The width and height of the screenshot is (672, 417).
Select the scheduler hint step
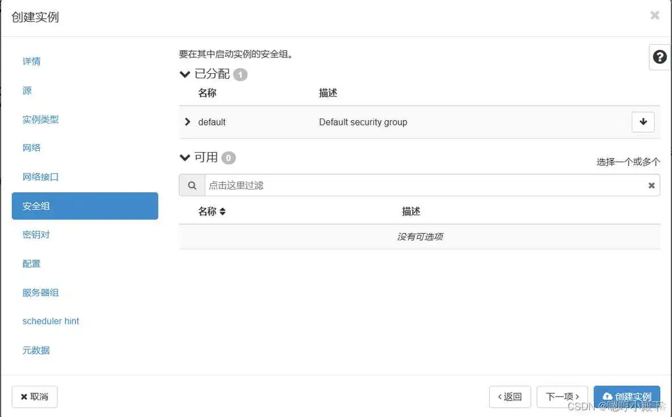click(51, 321)
